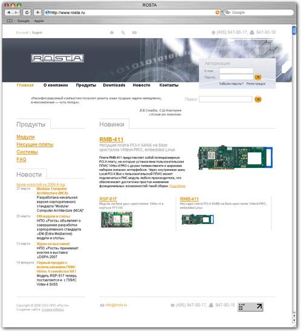
Task: Open the Google bookmark in bookmarks bar
Action: 24,21
